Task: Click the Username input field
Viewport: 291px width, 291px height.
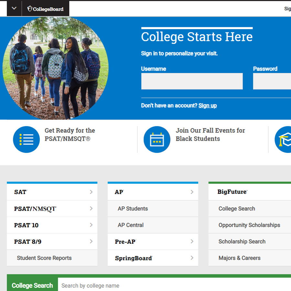Action: (192, 81)
